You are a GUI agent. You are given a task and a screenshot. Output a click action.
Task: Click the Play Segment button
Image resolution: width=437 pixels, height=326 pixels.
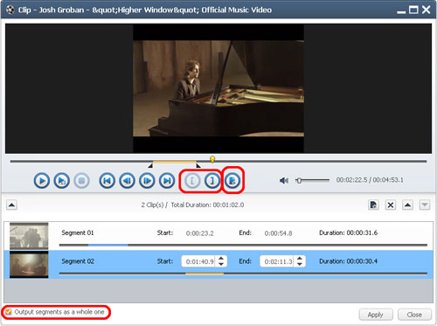coord(61,181)
